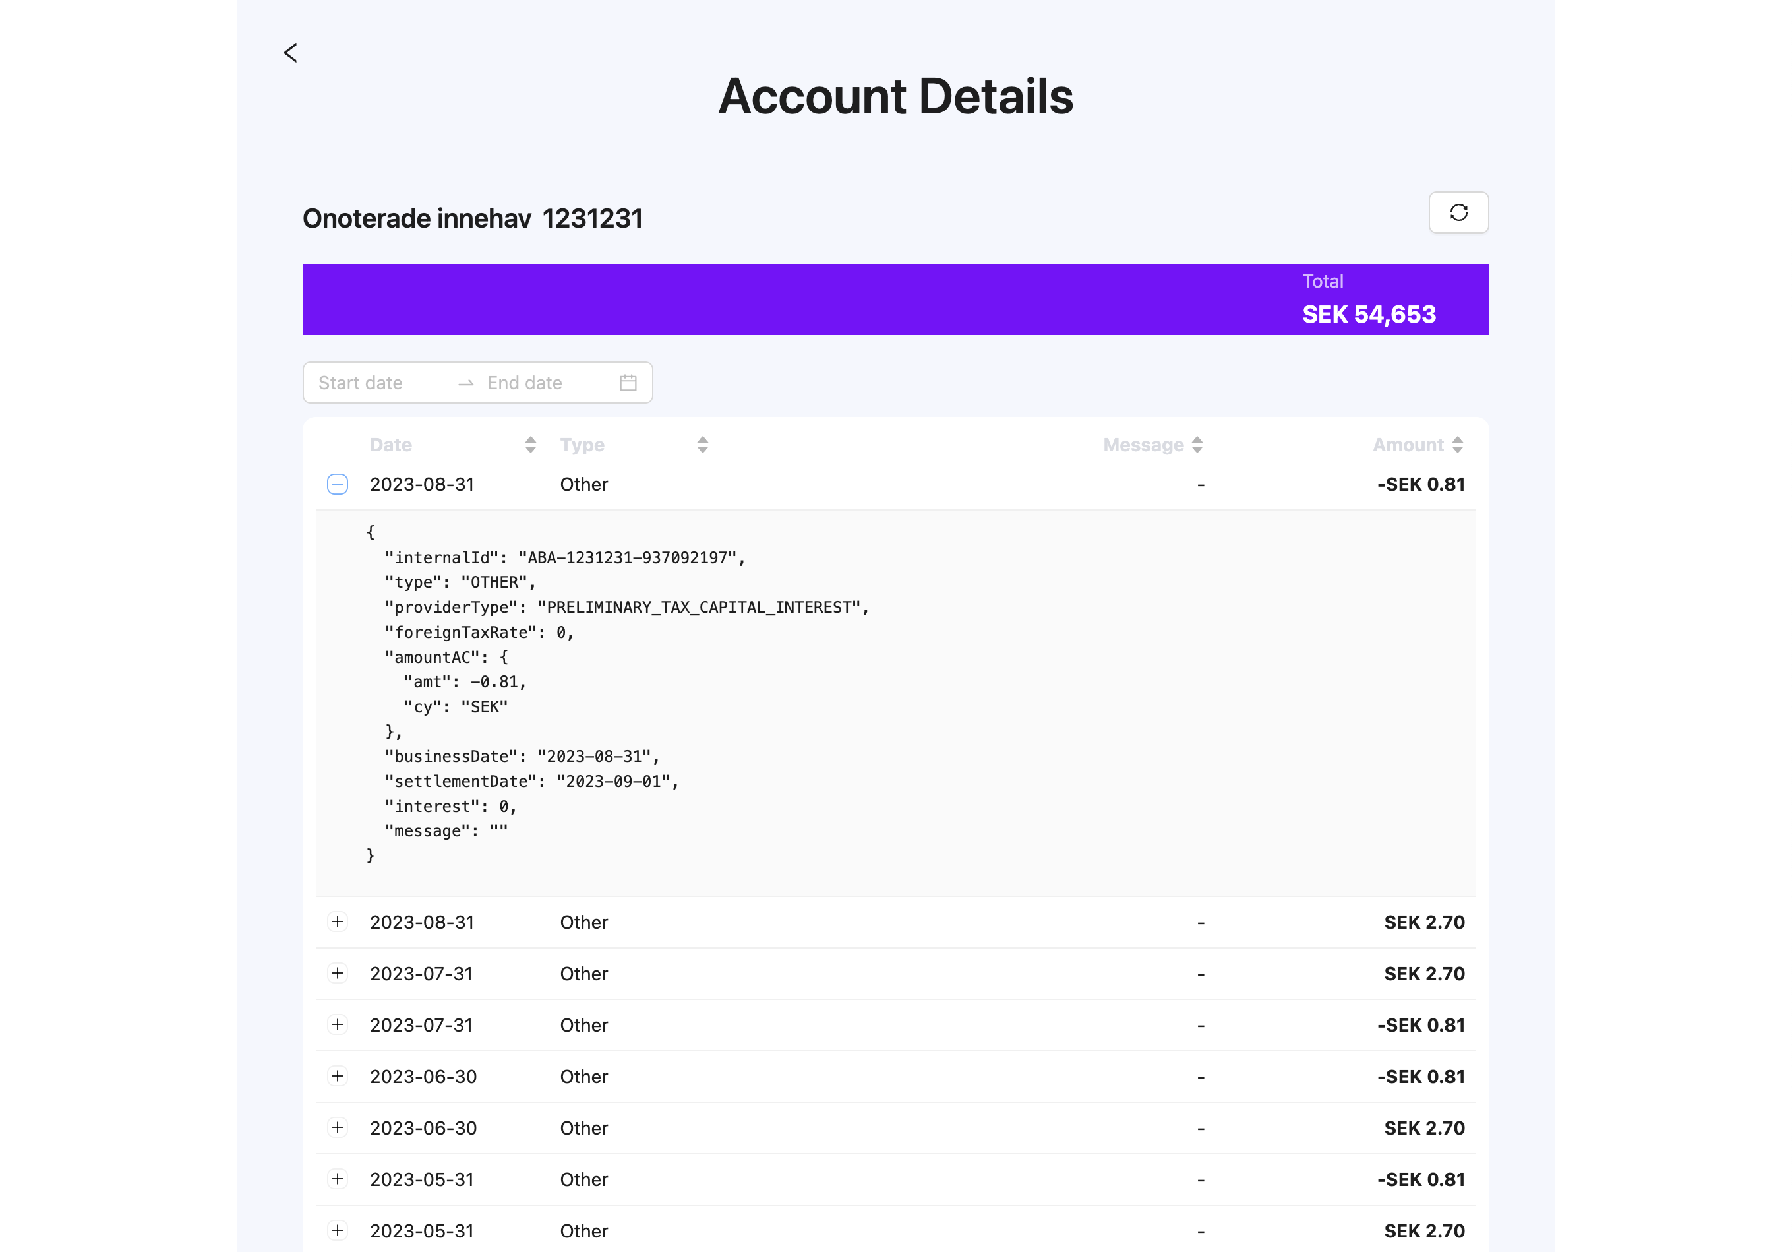Click the sort icon next to Type
1792x1252 pixels.
point(702,444)
